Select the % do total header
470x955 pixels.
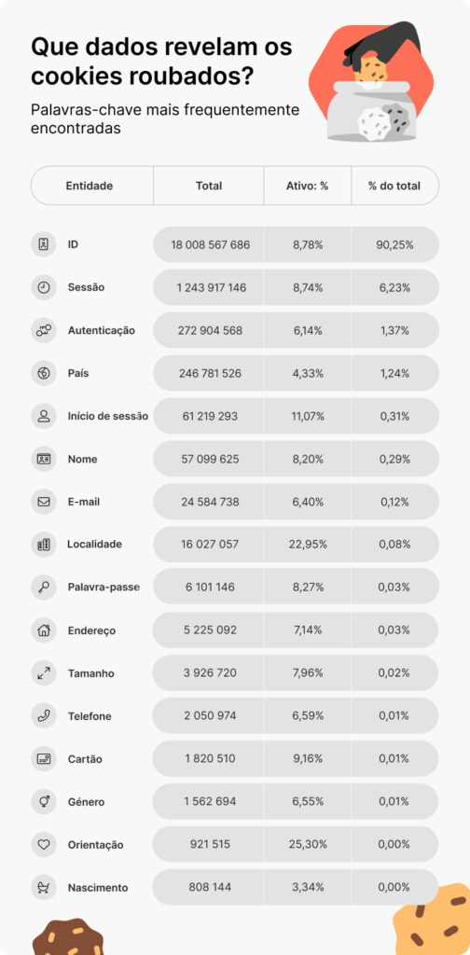tap(394, 186)
